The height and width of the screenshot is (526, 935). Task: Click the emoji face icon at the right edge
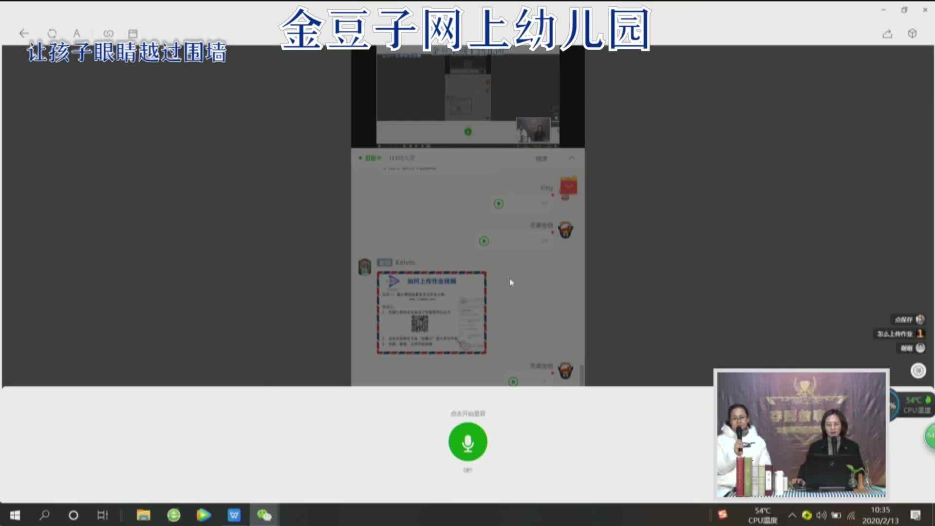click(x=918, y=371)
